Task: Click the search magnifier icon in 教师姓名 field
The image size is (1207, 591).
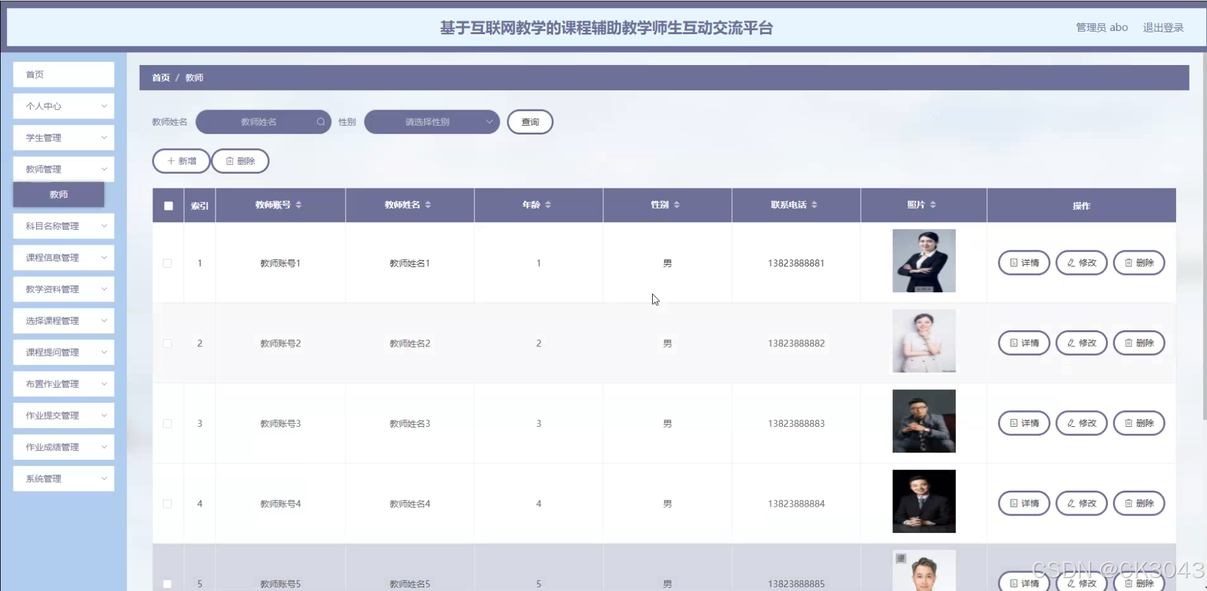Action: [321, 122]
